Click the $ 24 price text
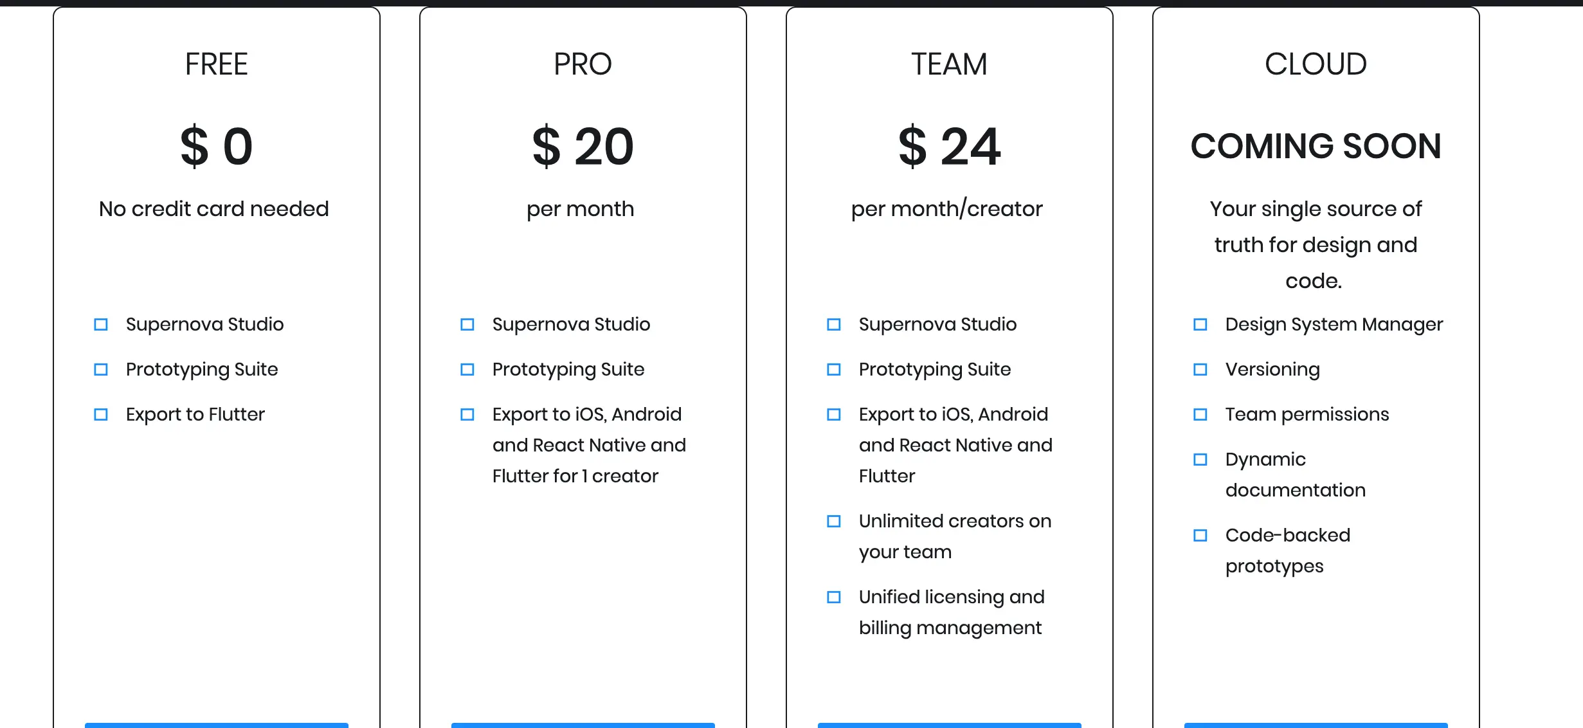Screen dimensions: 1583x728 (950, 147)
